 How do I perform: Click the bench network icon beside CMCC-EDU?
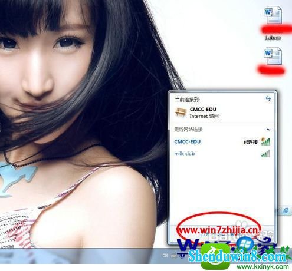(x=181, y=113)
